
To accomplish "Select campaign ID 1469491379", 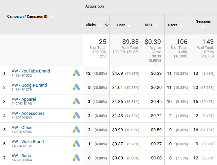I will 22,90.
